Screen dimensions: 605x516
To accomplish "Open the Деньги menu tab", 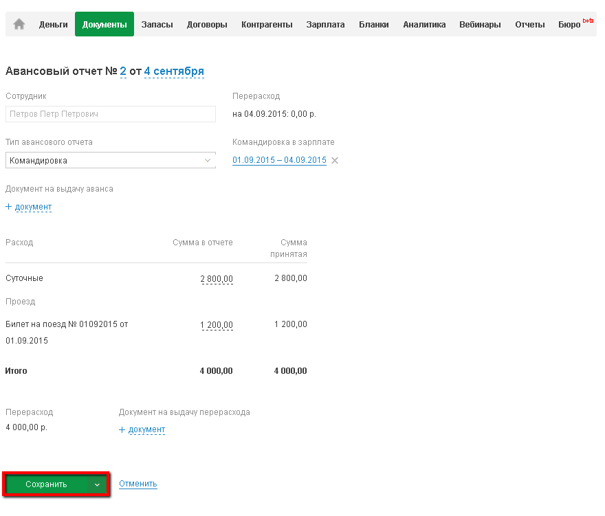I will pos(53,24).
